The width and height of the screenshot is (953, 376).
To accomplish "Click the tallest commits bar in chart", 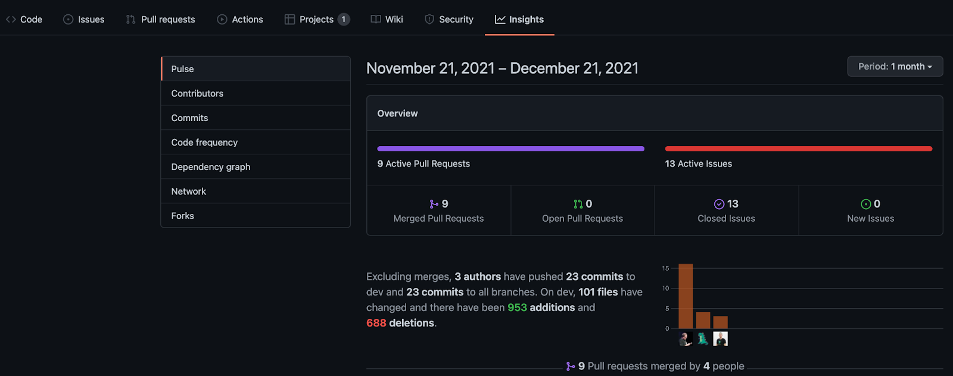I will click(x=686, y=296).
